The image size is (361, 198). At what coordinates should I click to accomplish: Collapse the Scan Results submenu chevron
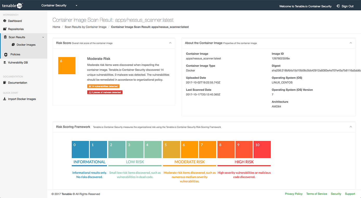click(43, 37)
